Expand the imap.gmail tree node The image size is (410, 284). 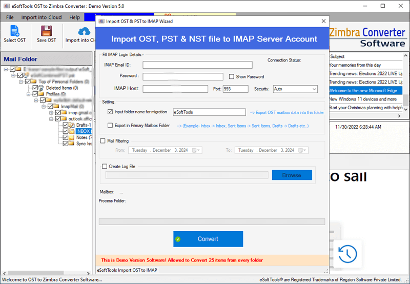tap(51, 113)
